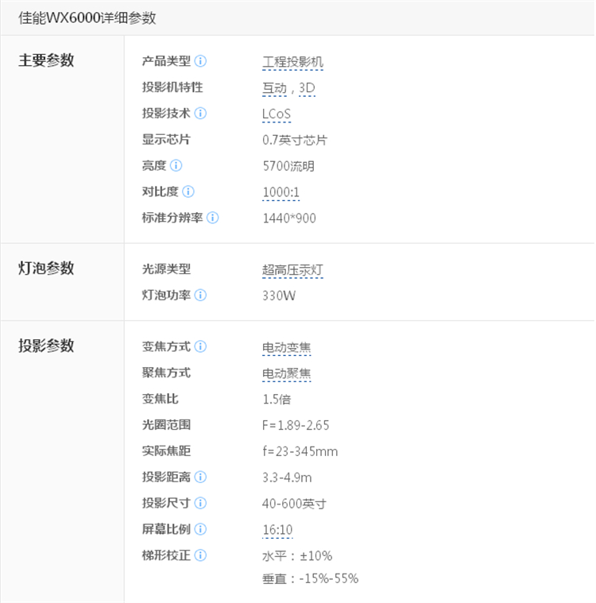The image size is (596, 603).
Task: Click the 互动 feature link
Action: [x=274, y=88]
